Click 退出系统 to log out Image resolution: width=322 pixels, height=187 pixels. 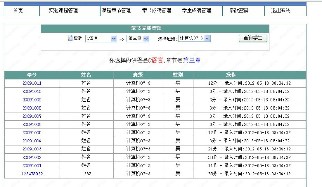(281, 11)
